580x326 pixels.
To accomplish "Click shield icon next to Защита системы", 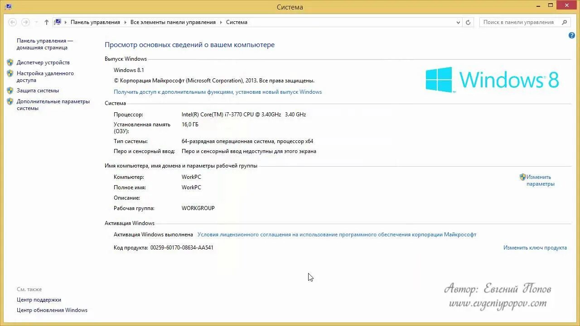I will [x=10, y=91].
